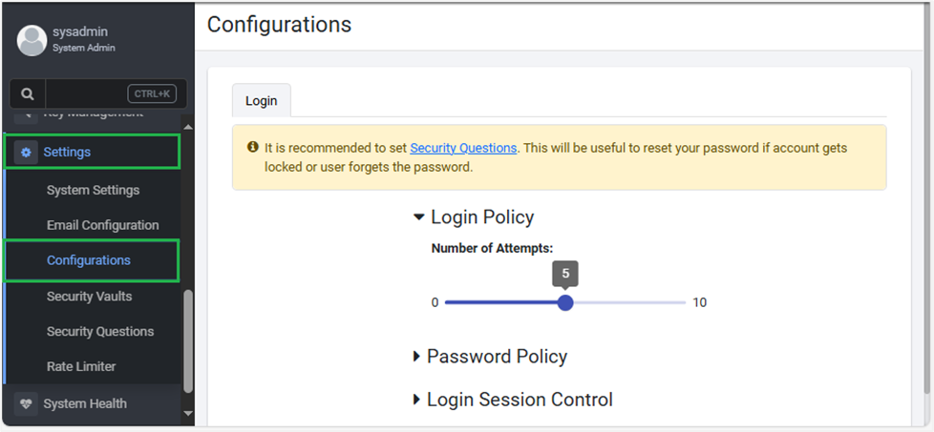Expand the Password Policy section

pyautogui.click(x=490, y=357)
